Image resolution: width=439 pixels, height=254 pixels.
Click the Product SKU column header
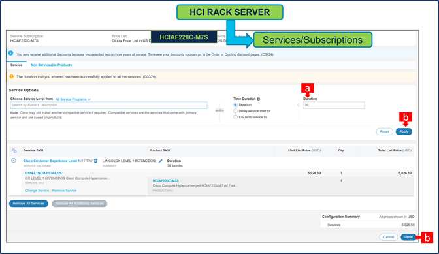pos(159,150)
